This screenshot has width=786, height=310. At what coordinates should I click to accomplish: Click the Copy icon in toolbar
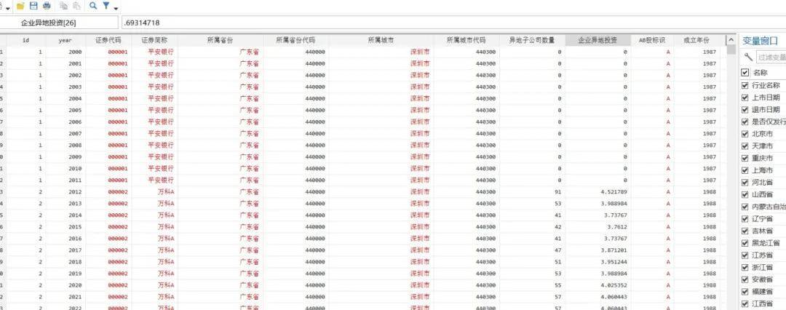click(x=63, y=6)
